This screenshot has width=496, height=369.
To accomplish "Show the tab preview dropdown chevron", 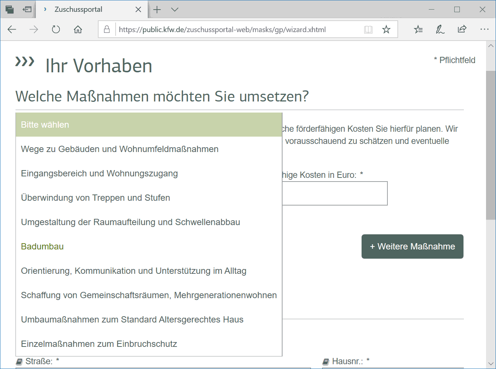I will 175,10.
